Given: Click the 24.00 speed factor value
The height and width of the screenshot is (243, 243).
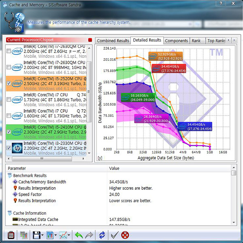Looking at the screenshot, I should (x=115, y=194).
